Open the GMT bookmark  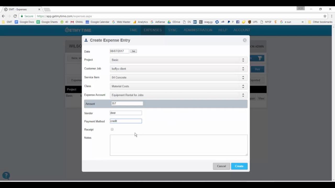click(x=7, y=22)
